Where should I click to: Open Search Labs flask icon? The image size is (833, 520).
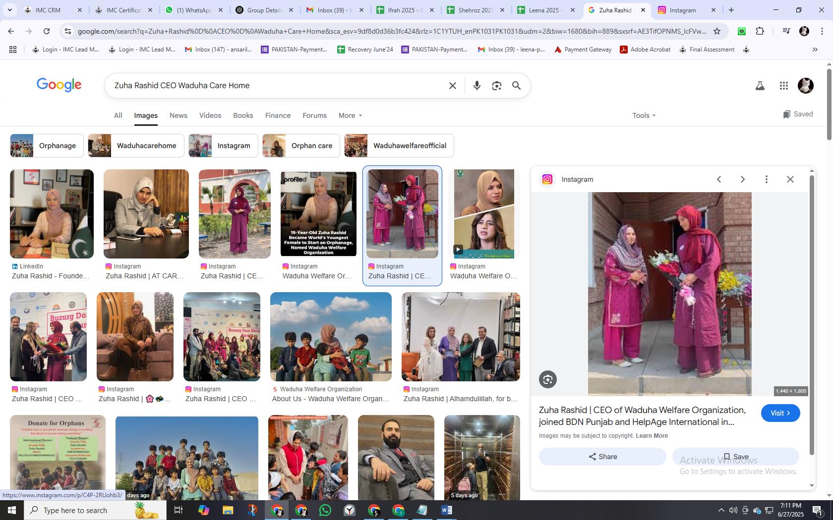(x=760, y=86)
